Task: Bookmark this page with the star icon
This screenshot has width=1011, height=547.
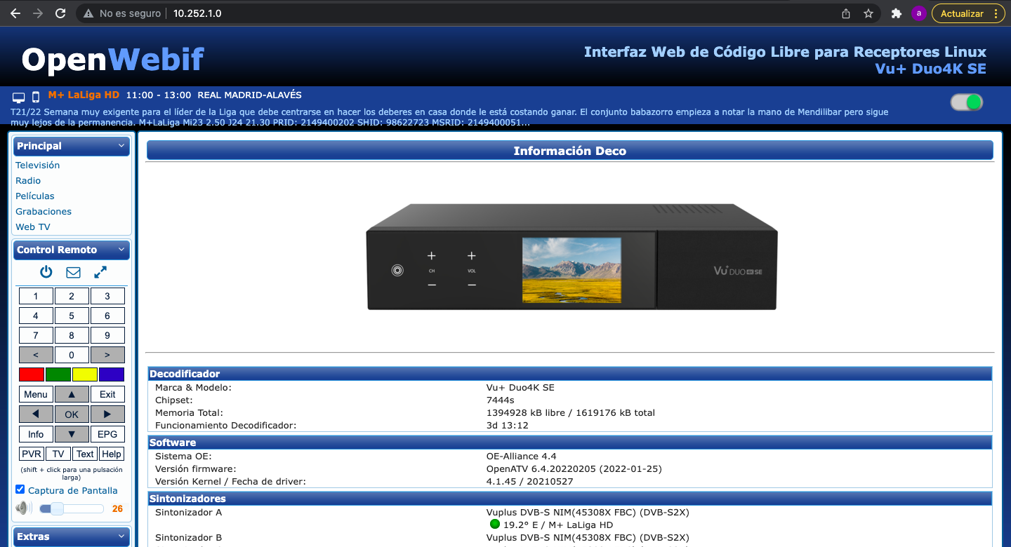Action: click(x=868, y=13)
